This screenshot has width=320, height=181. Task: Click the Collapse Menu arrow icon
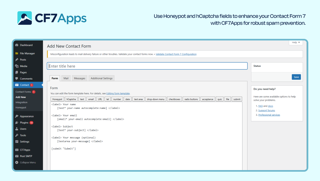point(17,162)
